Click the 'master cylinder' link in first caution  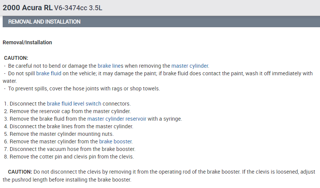click(190, 65)
